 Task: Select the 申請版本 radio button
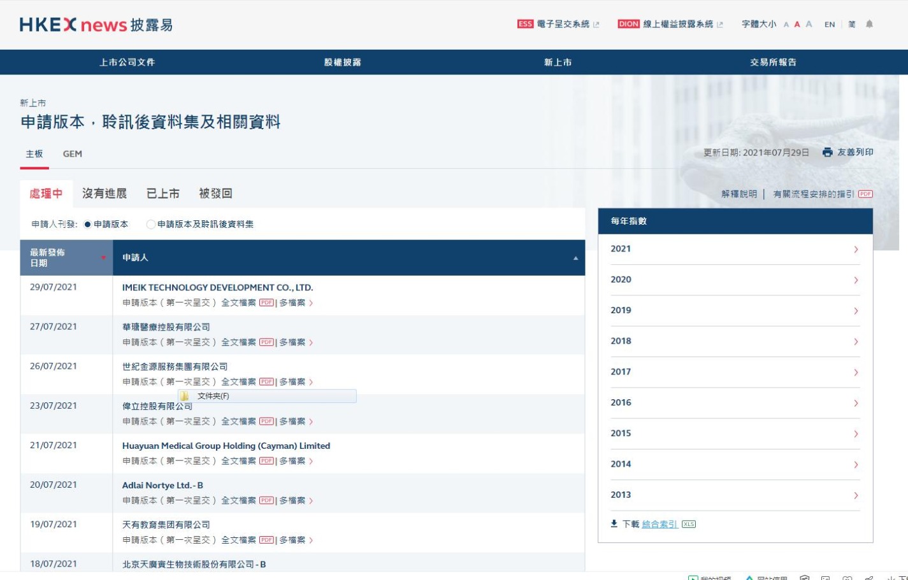[88, 224]
